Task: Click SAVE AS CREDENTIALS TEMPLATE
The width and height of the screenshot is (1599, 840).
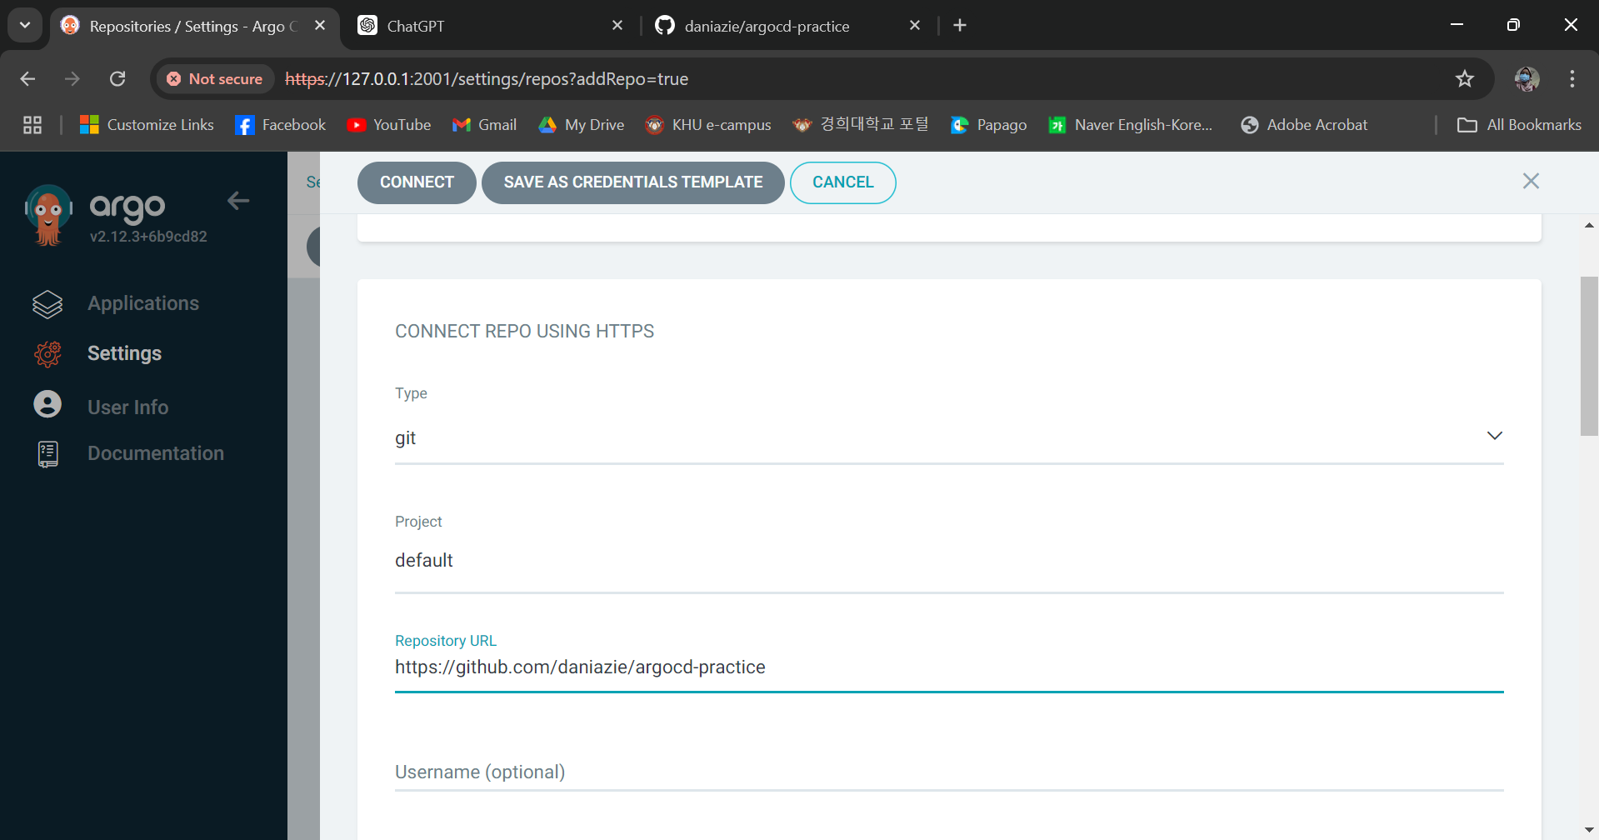Action: (632, 182)
